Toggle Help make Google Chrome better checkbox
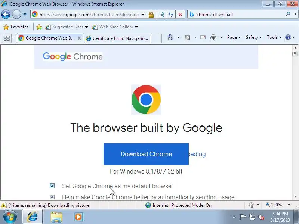299x224 pixels. point(52,197)
